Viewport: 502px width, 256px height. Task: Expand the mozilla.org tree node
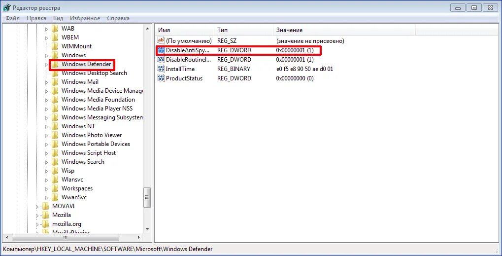(x=37, y=224)
